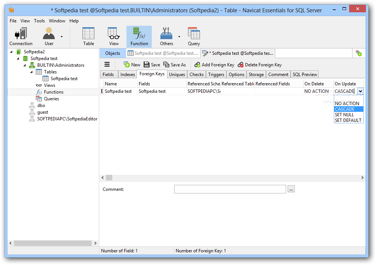Collapse the Softpedia test database node
376x265 pixels.
(x=18, y=59)
